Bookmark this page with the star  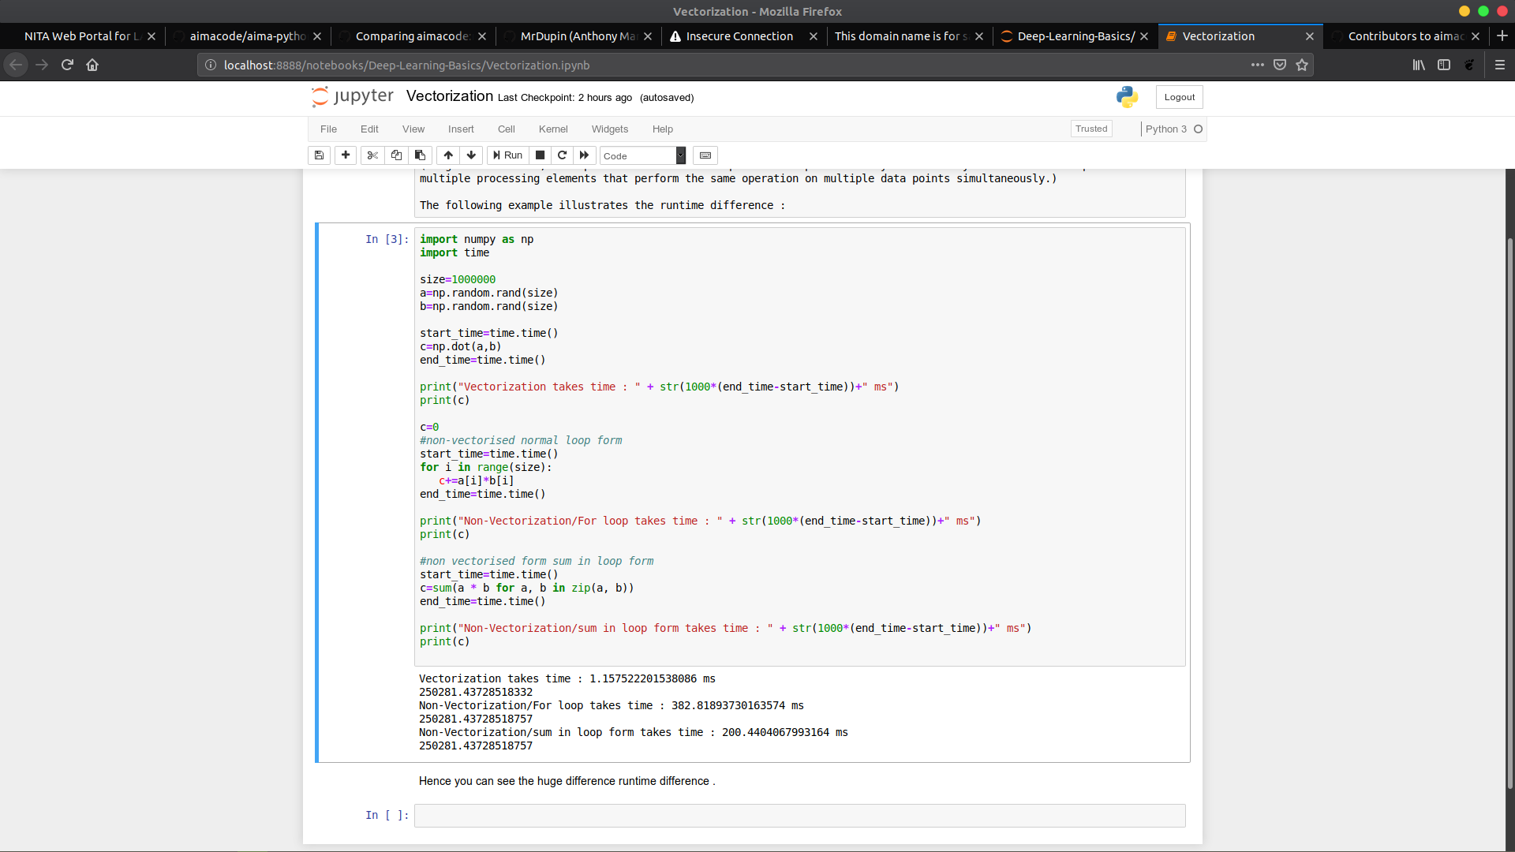(x=1302, y=65)
